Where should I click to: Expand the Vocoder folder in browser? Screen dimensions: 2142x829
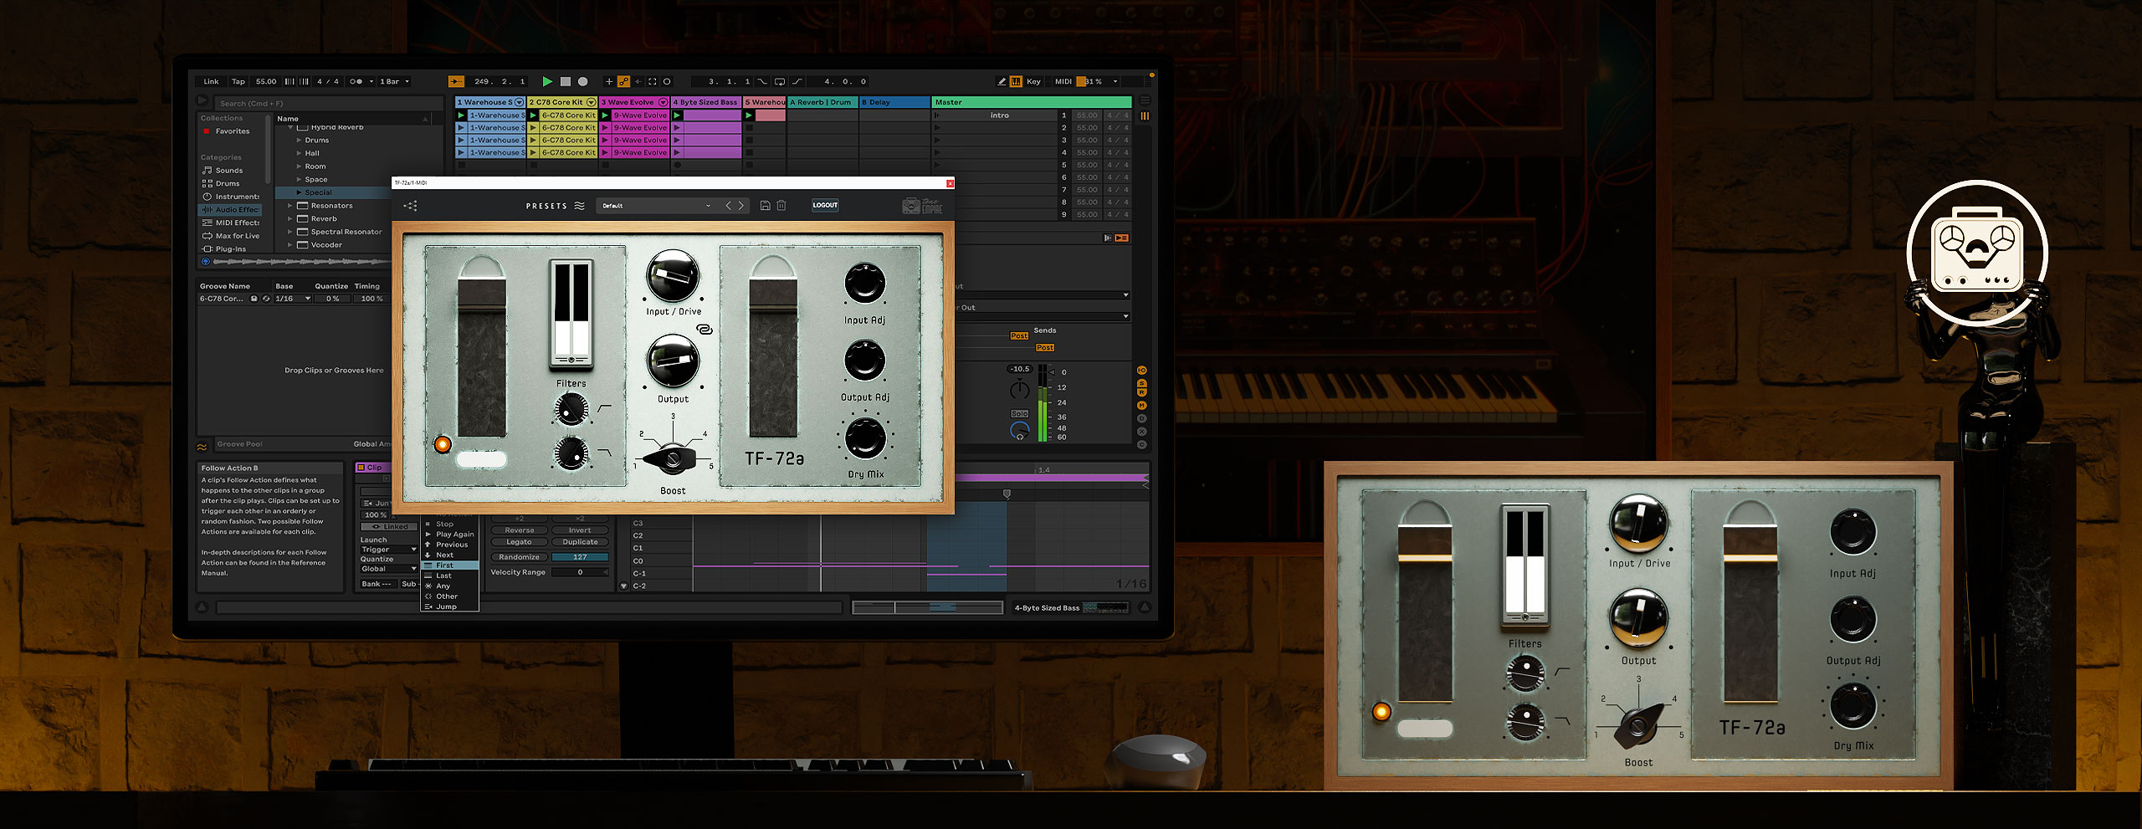click(x=290, y=245)
